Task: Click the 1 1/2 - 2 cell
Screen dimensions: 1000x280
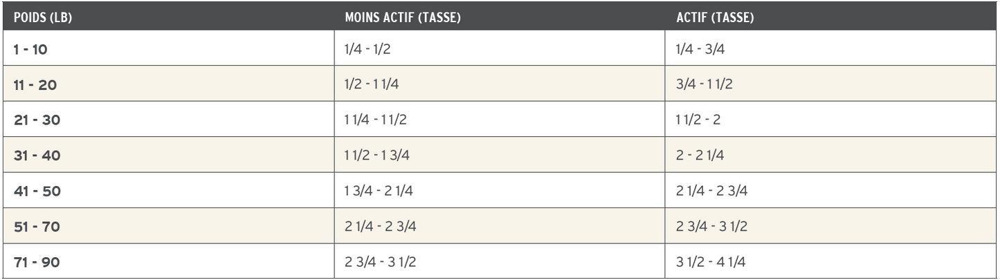Action: pyautogui.click(x=700, y=120)
